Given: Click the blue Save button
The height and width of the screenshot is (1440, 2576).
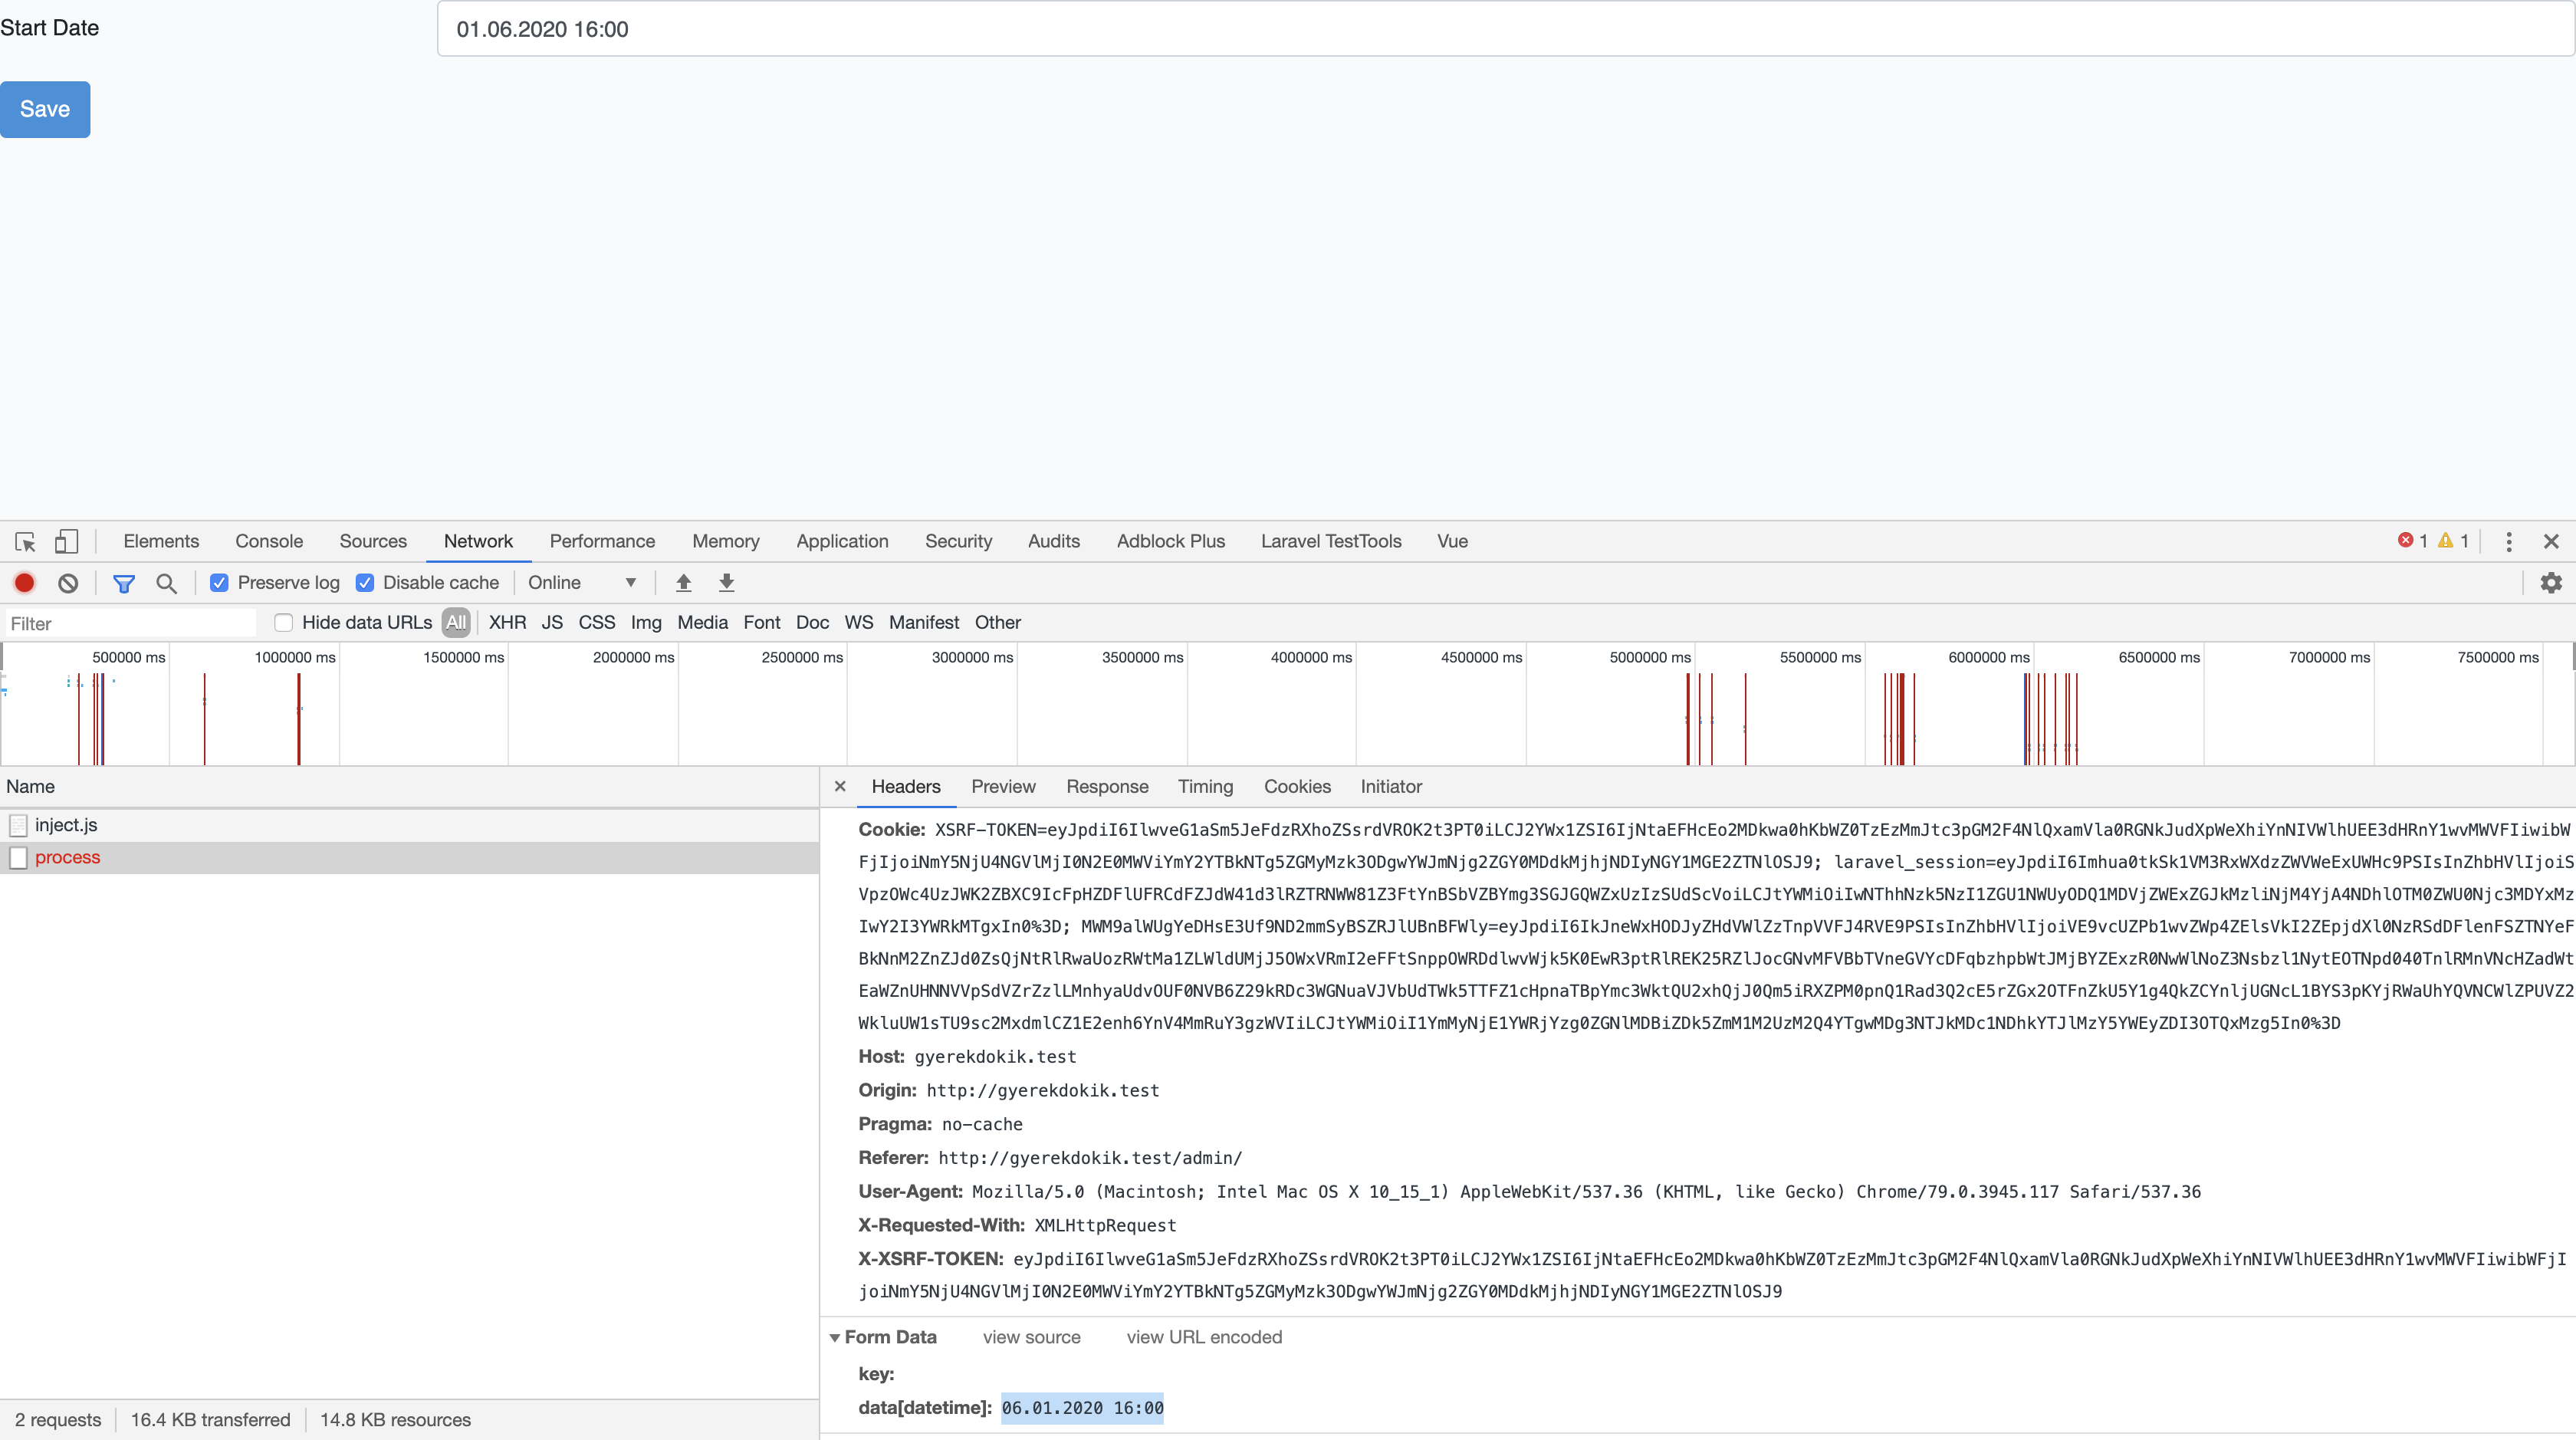Looking at the screenshot, I should pos(45,109).
